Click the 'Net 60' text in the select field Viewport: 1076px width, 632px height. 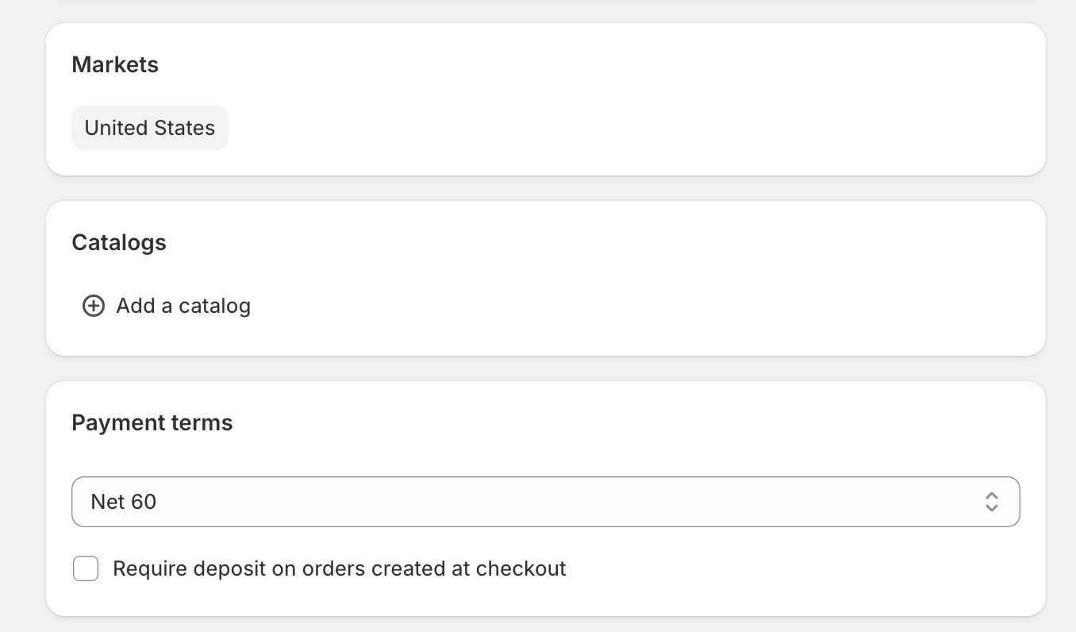124,502
